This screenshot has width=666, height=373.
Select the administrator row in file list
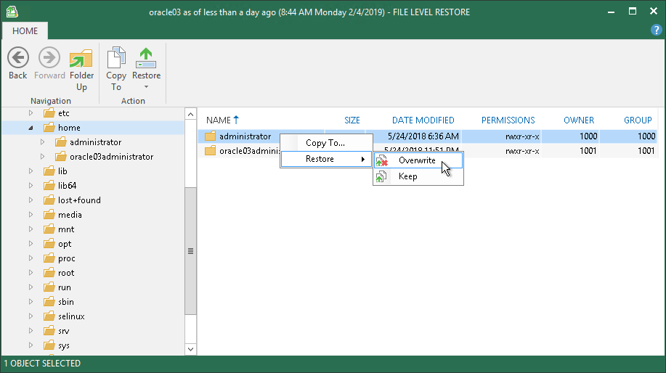(428, 136)
